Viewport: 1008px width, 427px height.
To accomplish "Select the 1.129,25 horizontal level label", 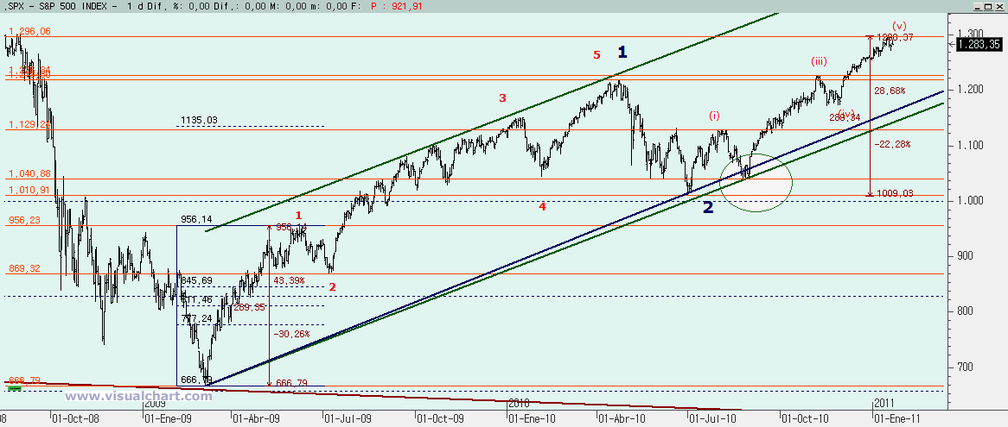I will [29, 124].
